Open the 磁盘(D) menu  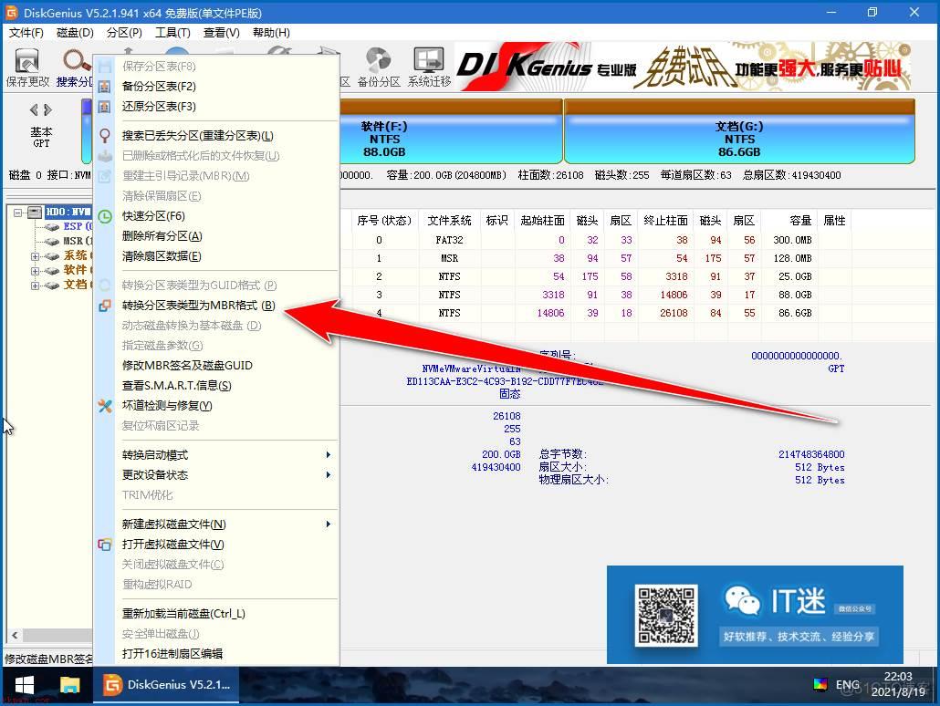click(75, 33)
